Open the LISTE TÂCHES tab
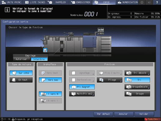Screen dimensions: 161x121 coord(35,2)
